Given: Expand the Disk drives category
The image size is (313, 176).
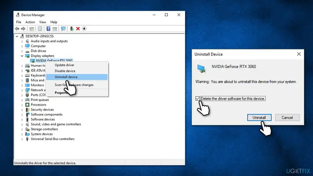Looking at the screenshot, I should [22, 51].
